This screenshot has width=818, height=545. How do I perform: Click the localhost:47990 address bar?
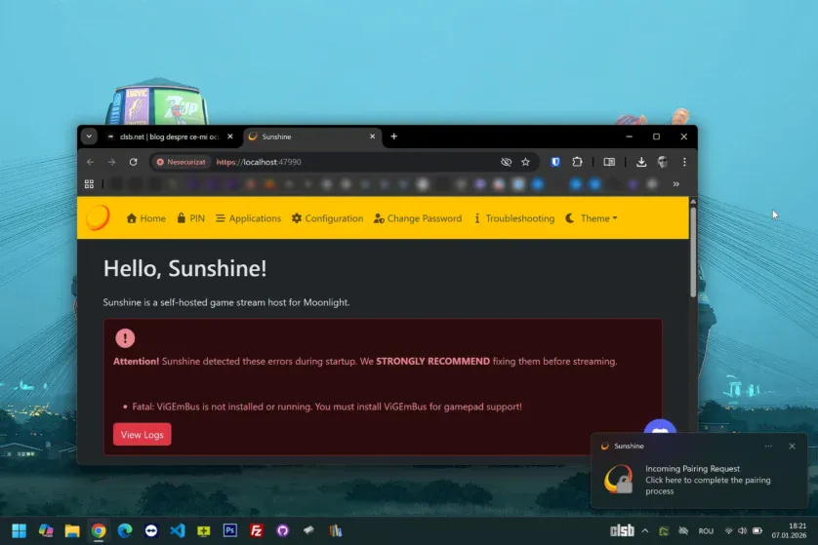coord(342,162)
